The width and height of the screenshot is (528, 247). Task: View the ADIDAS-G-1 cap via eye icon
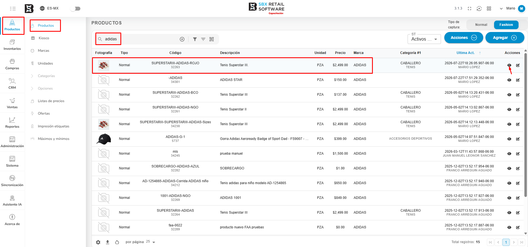tap(509, 139)
